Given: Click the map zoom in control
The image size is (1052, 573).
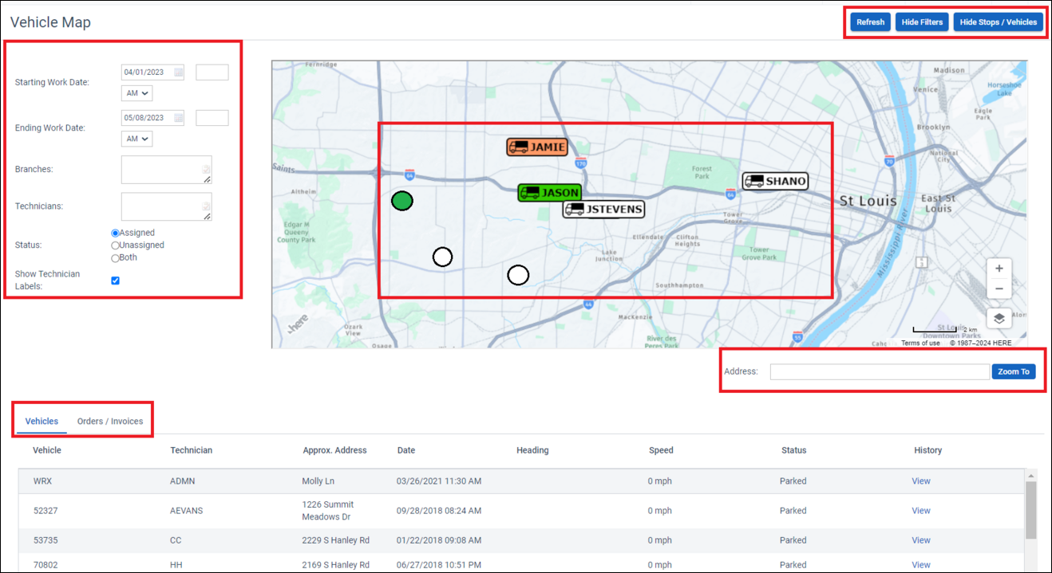Looking at the screenshot, I should pyautogui.click(x=999, y=269).
